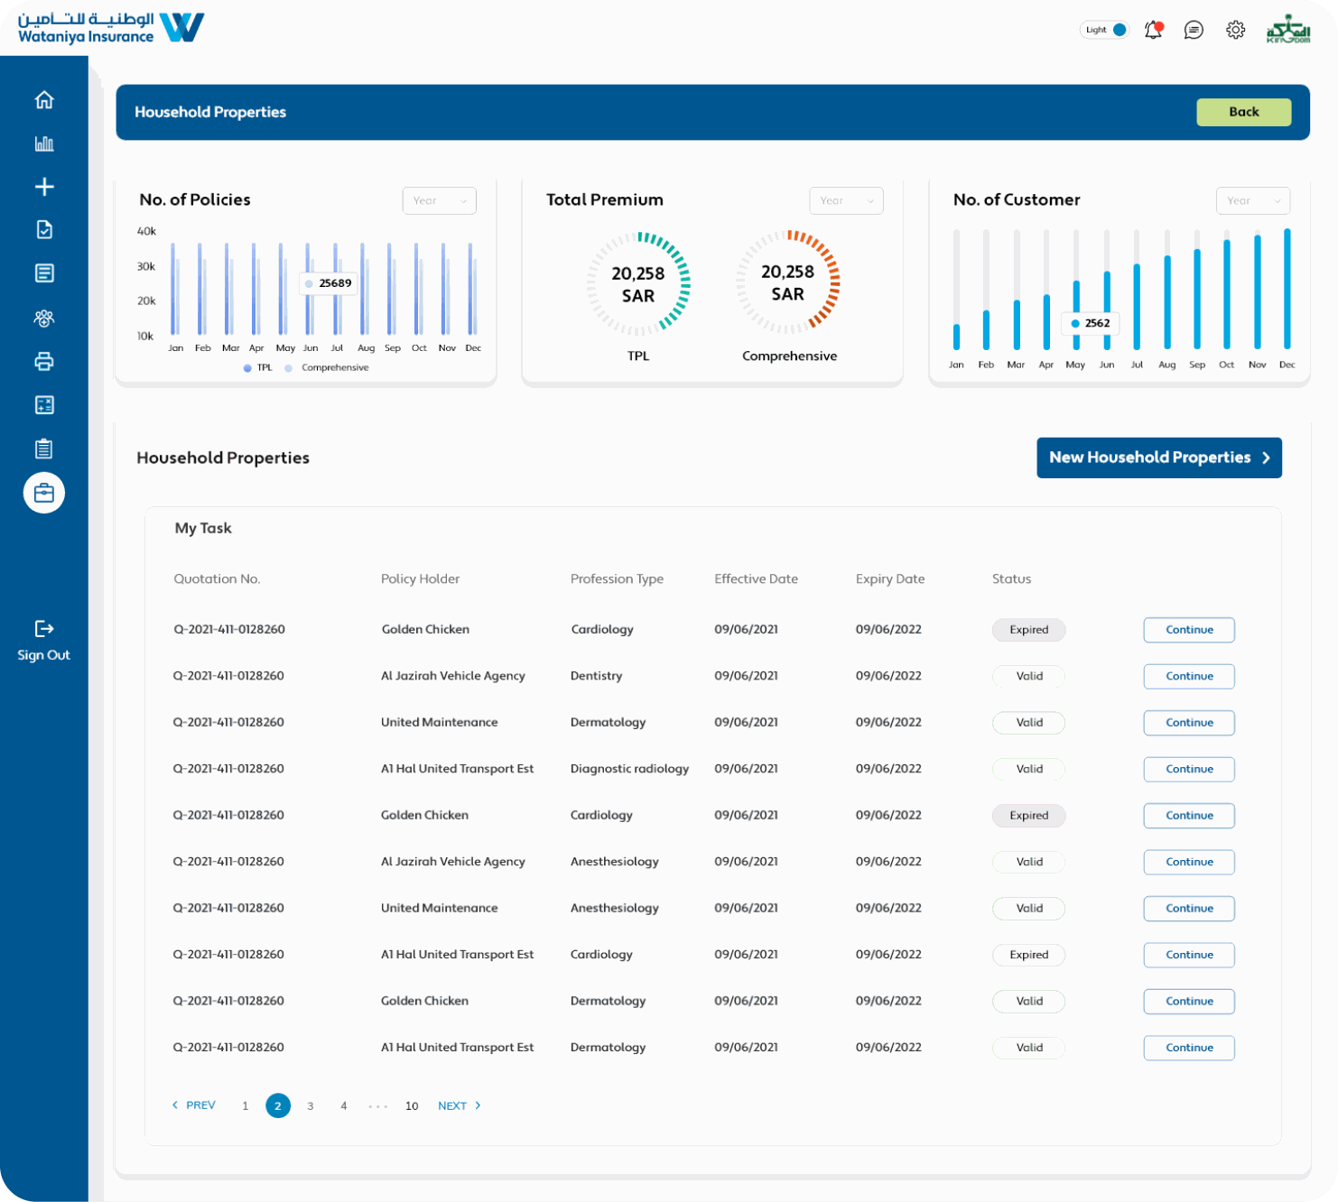Click the plus icon in the sidebar
The image size is (1338, 1202).
click(x=44, y=187)
